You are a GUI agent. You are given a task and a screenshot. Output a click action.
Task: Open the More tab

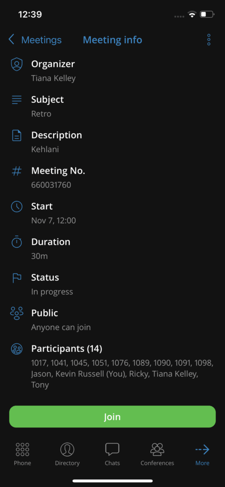pyautogui.click(x=202, y=454)
